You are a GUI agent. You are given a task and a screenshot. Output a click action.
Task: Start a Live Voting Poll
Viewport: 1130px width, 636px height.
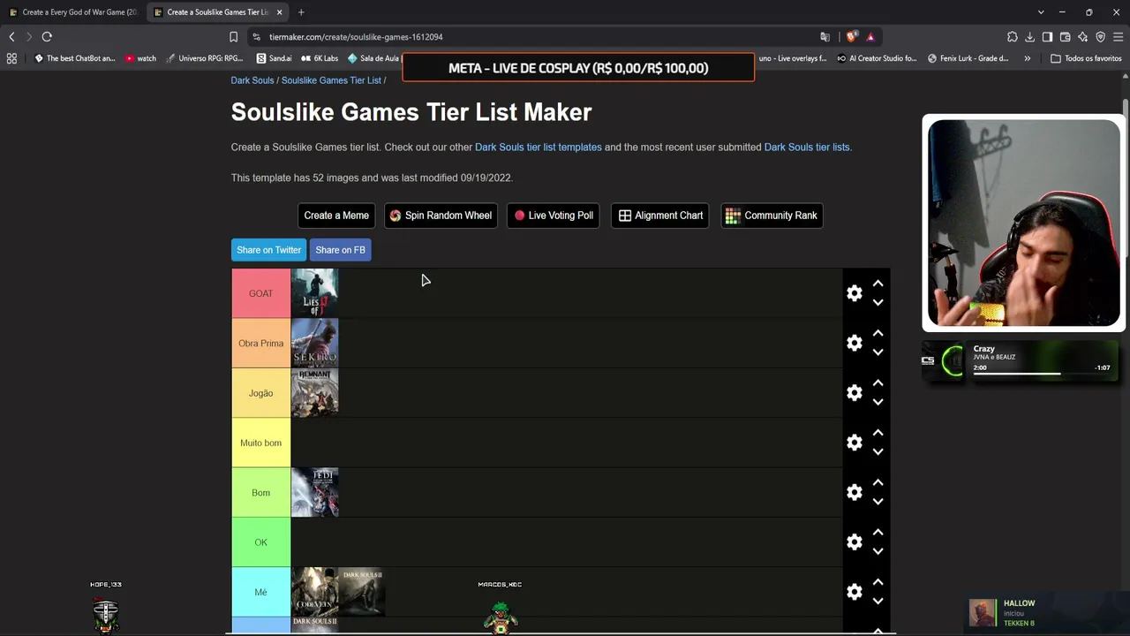click(x=554, y=216)
